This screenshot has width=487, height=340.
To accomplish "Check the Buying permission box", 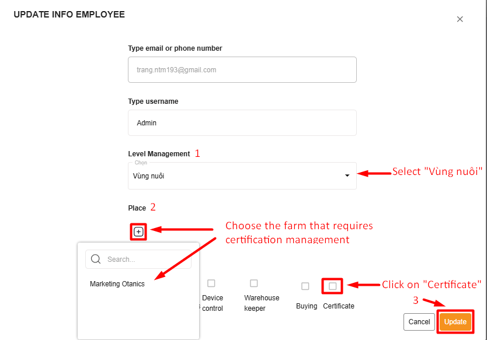I will [x=305, y=286].
